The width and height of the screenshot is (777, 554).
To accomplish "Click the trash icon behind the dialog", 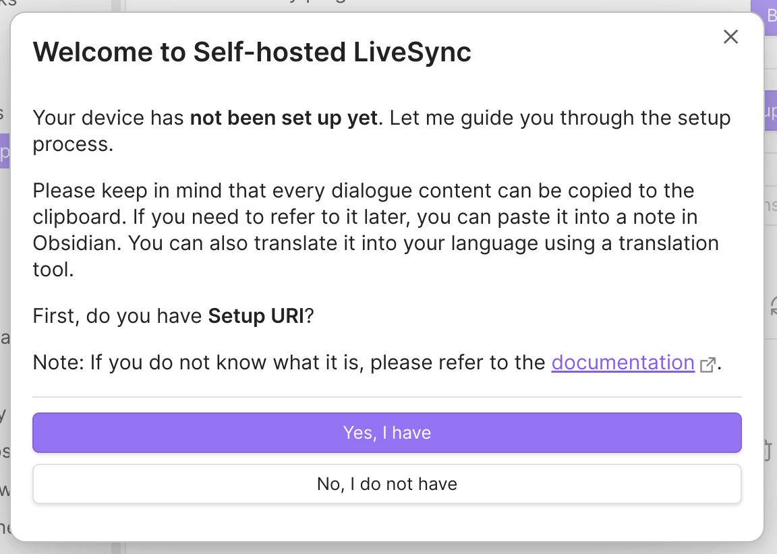I will click(x=769, y=450).
